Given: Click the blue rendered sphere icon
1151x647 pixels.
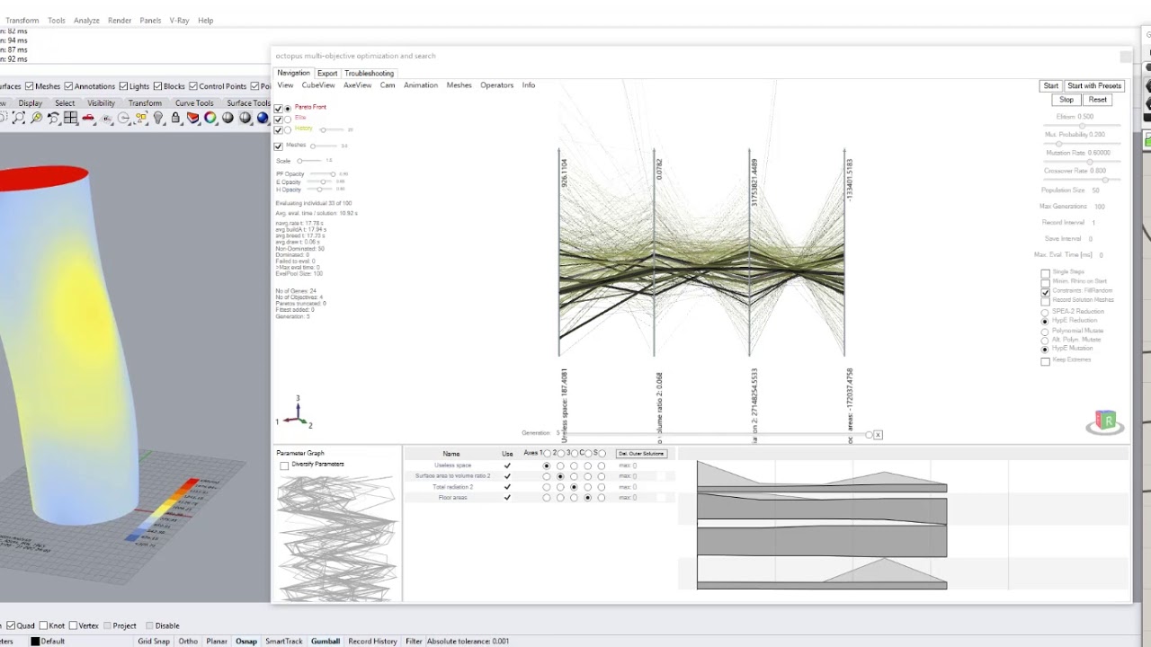Looking at the screenshot, I should (263, 118).
